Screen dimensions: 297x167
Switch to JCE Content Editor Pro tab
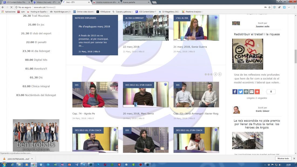(x=16, y=2)
